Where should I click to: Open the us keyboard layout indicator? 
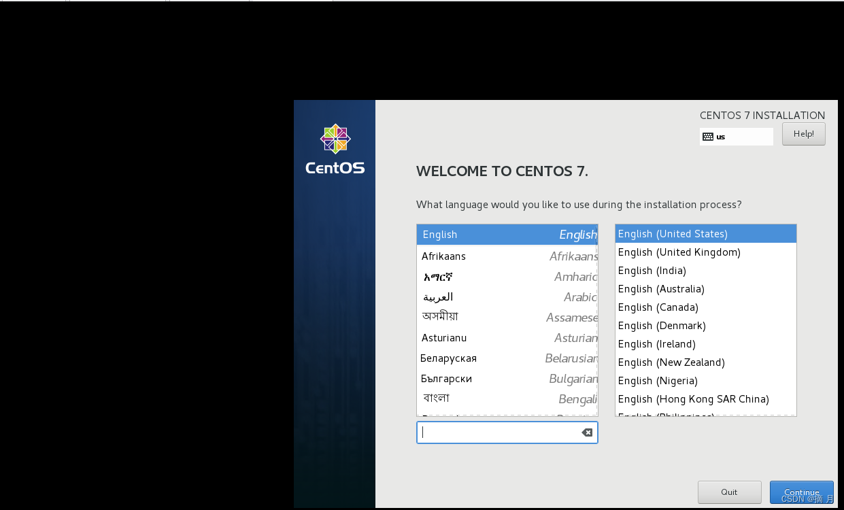(x=737, y=137)
